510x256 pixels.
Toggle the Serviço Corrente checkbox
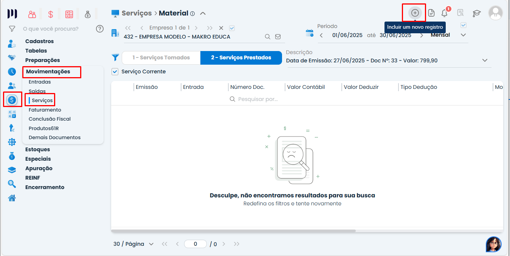115,71
